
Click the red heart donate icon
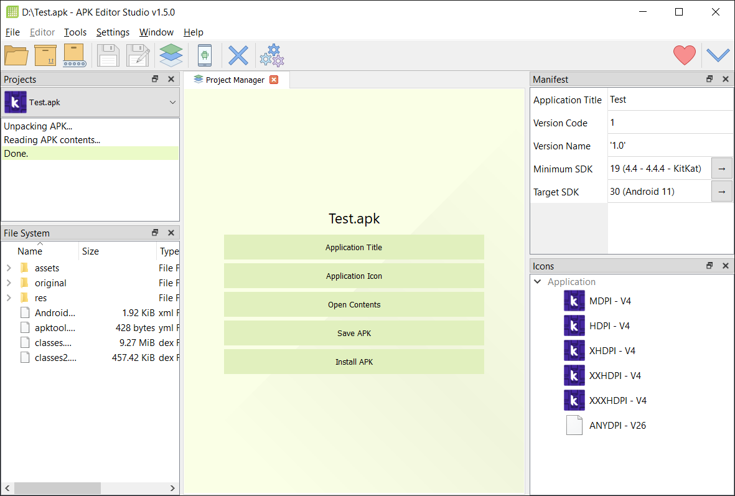[x=685, y=55]
